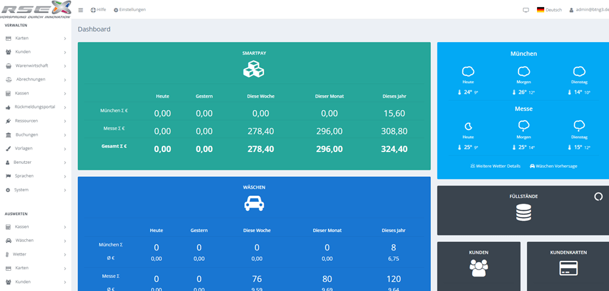Click the Wetter thermometer icon in sidebar
609x291 pixels.
tap(7, 254)
